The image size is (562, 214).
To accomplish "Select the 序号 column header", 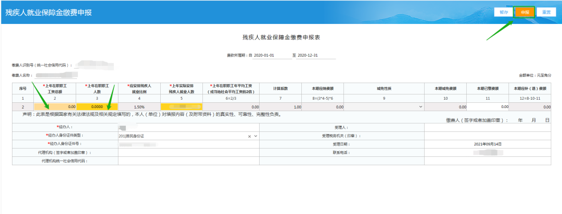I will pyautogui.click(x=23, y=88).
